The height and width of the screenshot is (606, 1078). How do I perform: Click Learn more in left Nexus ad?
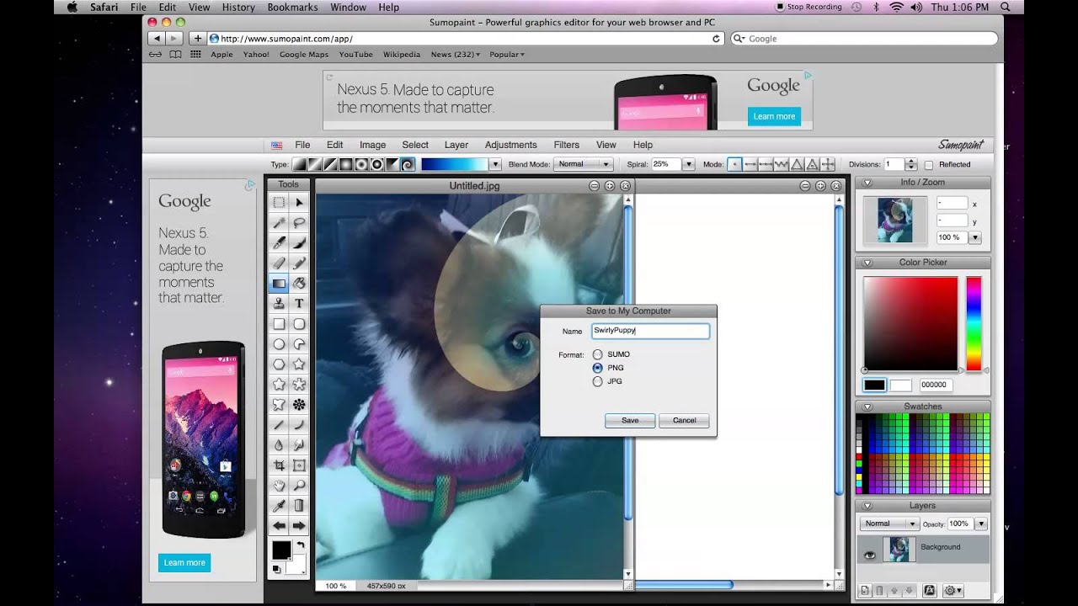tap(184, 562)
